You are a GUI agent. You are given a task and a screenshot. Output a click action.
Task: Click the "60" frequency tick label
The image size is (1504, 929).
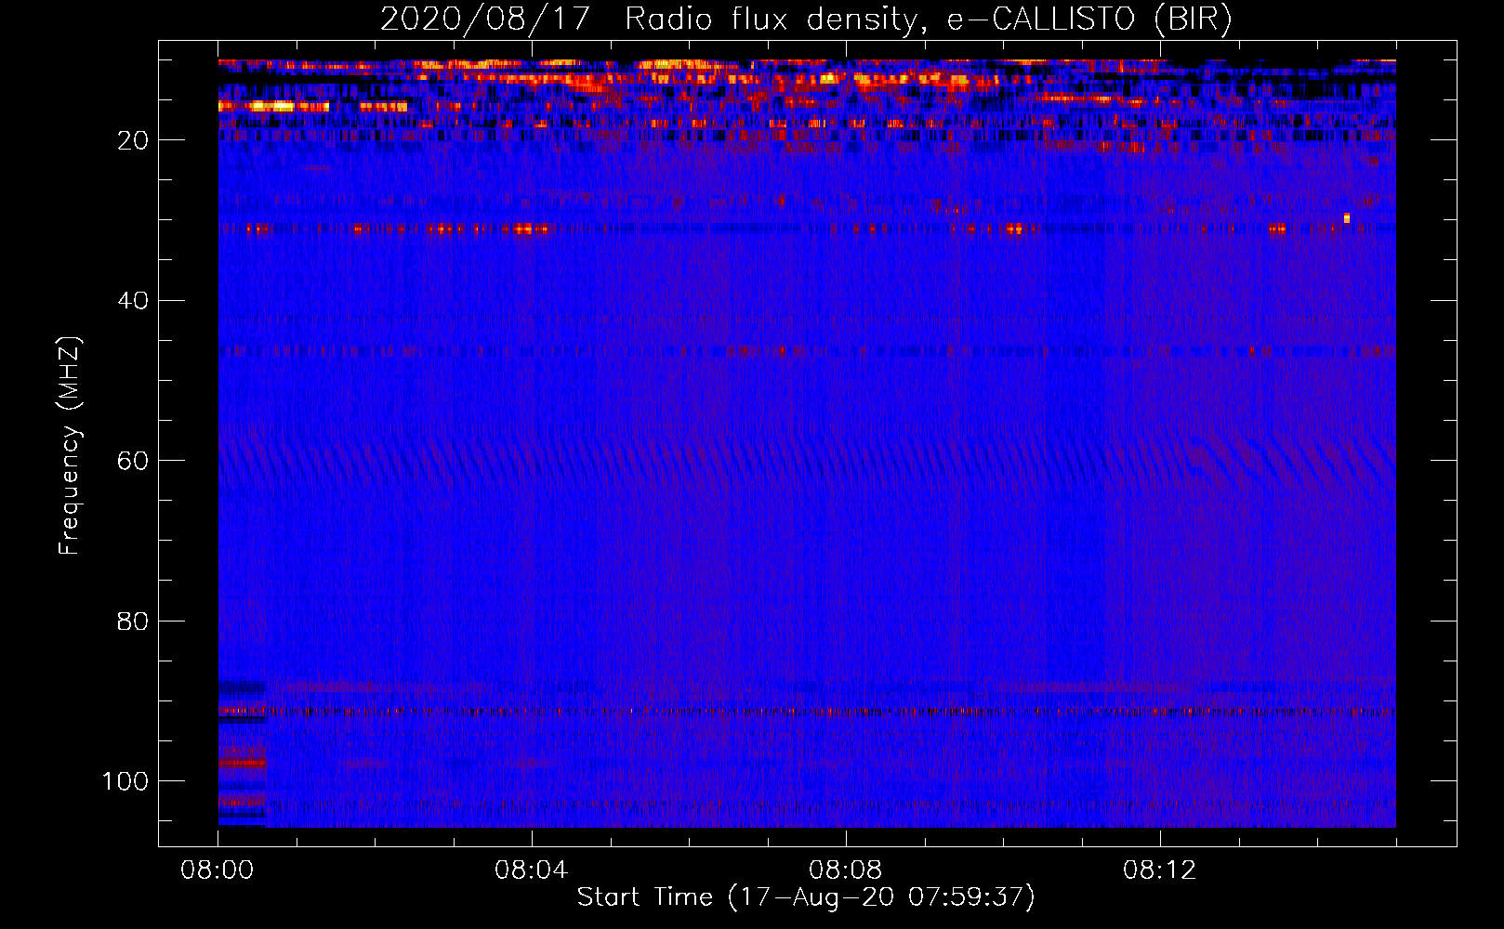tap(133, 462)
